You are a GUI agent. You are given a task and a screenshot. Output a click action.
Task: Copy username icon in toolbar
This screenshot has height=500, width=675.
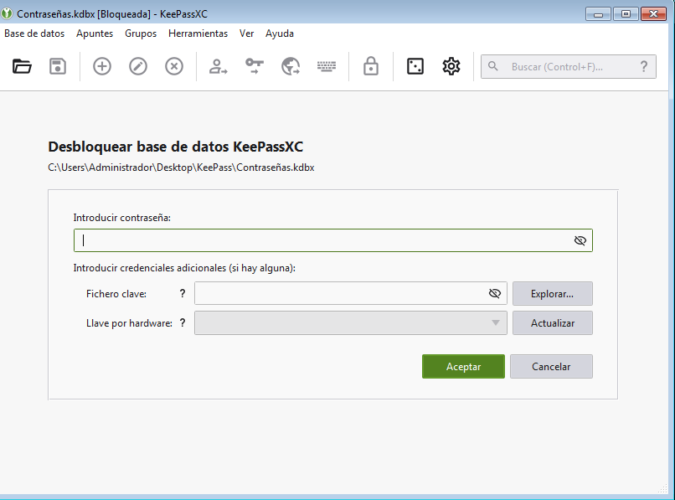(219, 66)
